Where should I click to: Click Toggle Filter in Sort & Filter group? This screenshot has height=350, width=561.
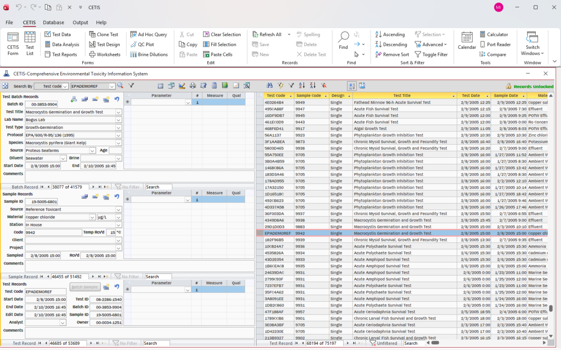point(431,54)
